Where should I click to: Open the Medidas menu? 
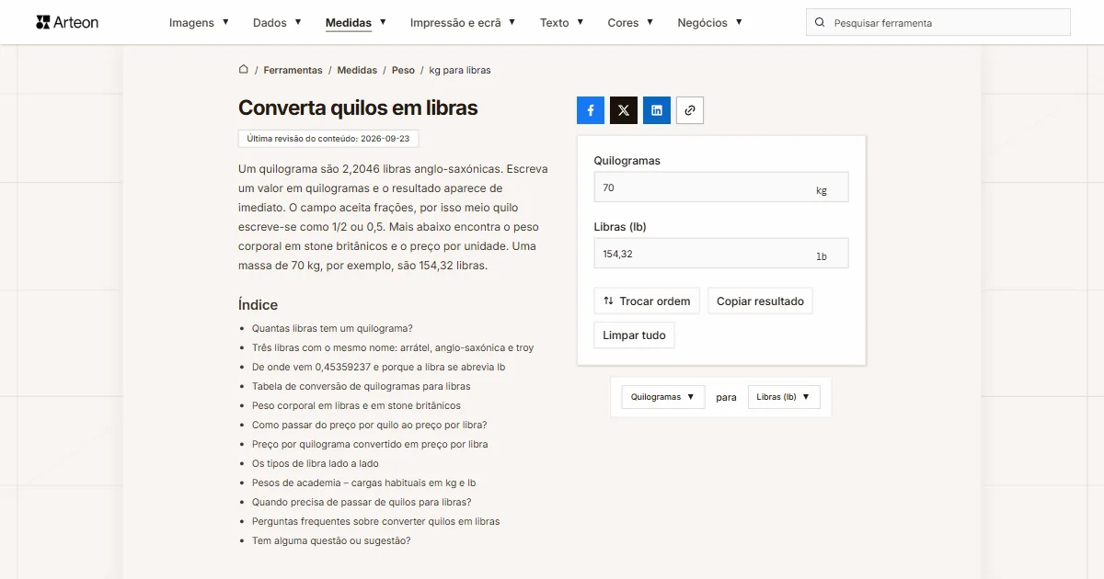(x=356, y=22)
